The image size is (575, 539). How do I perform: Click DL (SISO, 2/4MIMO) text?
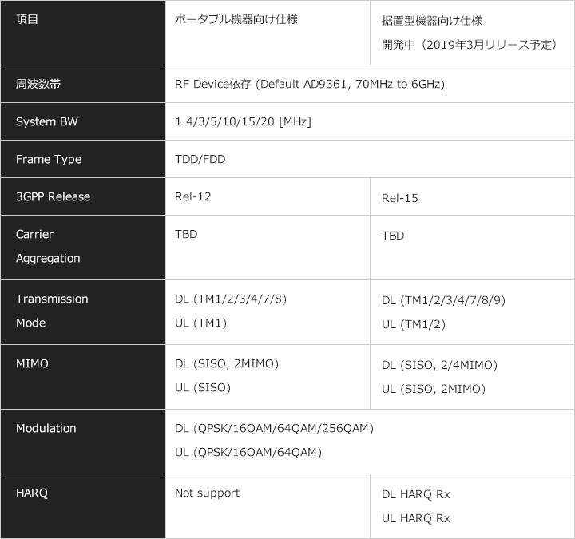(x=439, y=365)
